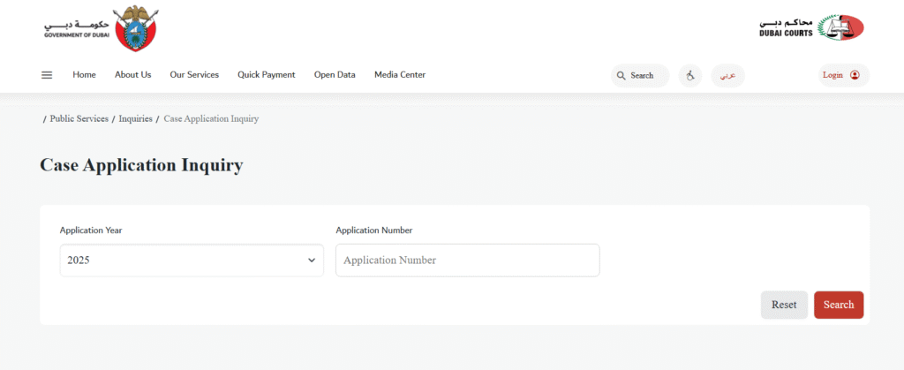Click the Case Application Inquiry breadcrumb

click(x=211, y=118)
